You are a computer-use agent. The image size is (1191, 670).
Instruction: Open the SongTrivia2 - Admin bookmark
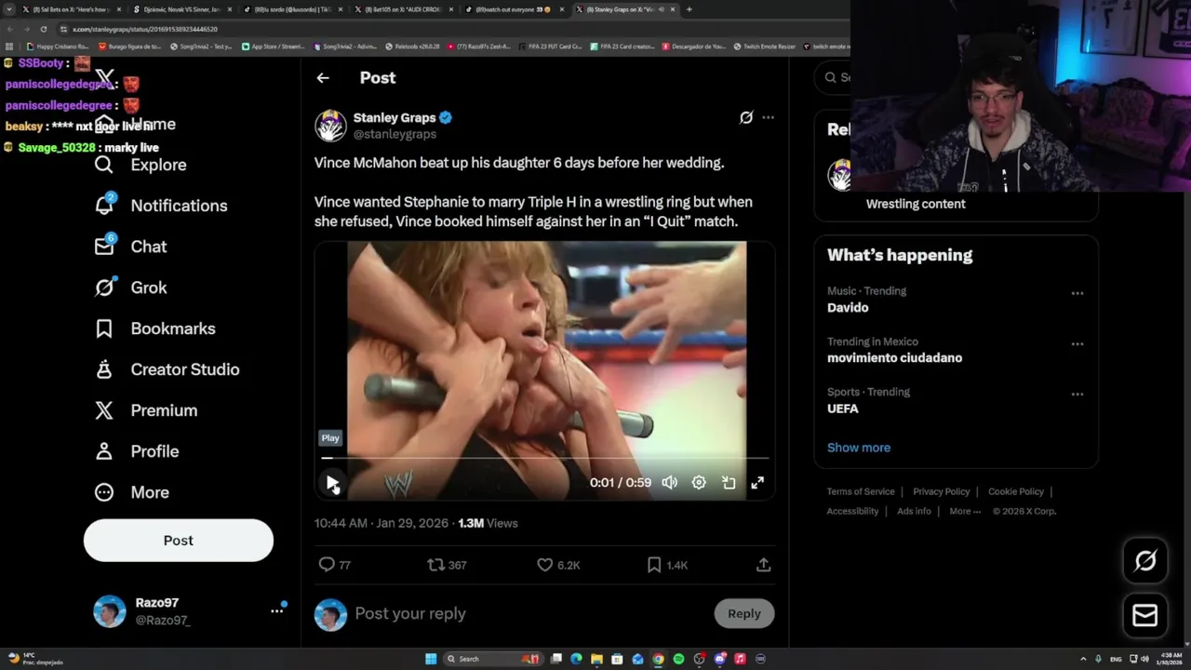(345, 46)
